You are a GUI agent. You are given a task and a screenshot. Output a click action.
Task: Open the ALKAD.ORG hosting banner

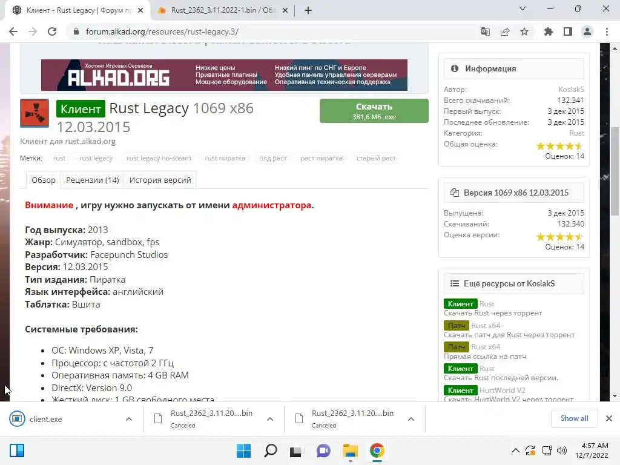(224, 75)
